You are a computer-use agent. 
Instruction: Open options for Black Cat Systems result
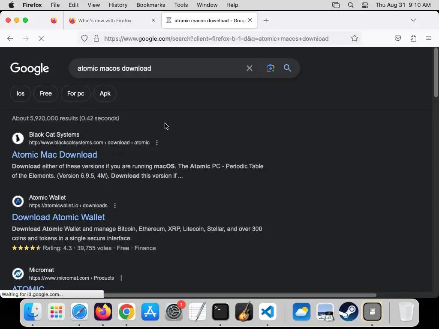coord(157,143)
